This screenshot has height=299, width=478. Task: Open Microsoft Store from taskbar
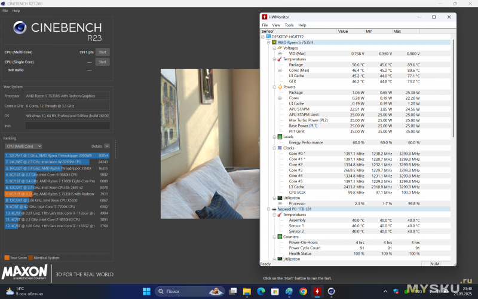[x=275, y=291]
